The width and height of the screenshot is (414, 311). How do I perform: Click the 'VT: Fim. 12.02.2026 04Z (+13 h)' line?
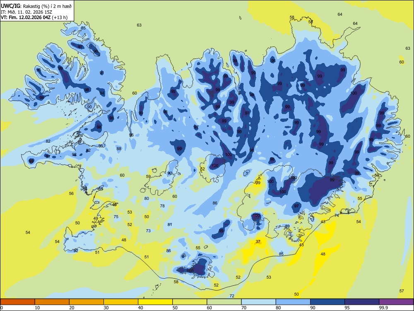[x=34, y=17]
